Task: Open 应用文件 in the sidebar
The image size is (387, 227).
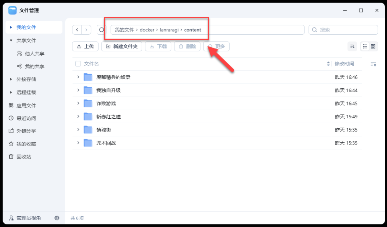Action: pyautogui.click(x=26, y=105)
